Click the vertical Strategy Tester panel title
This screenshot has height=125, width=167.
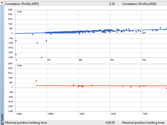click(x=2, y=119)
